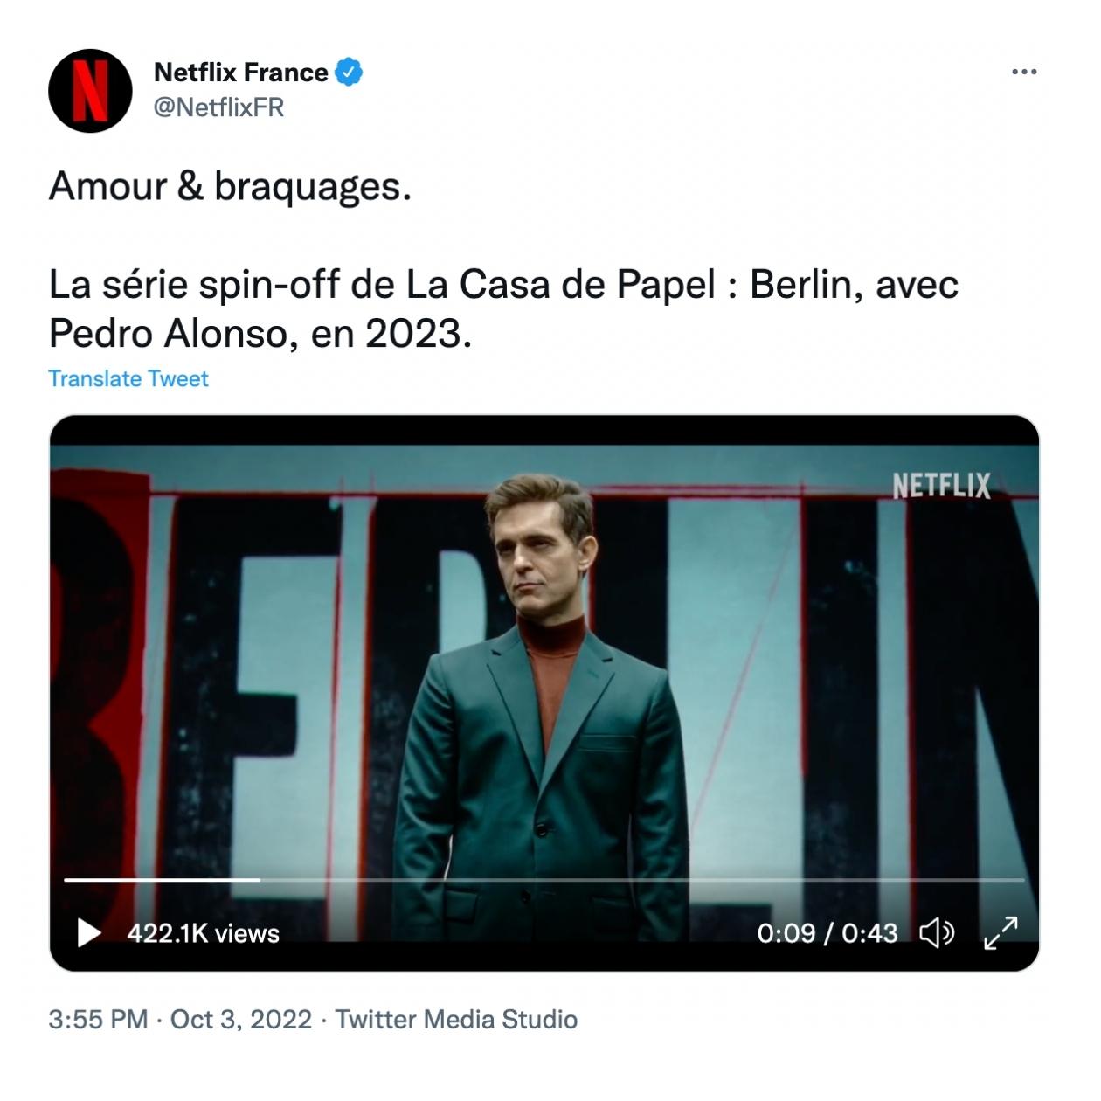Click the Netflix France display name

241,73
